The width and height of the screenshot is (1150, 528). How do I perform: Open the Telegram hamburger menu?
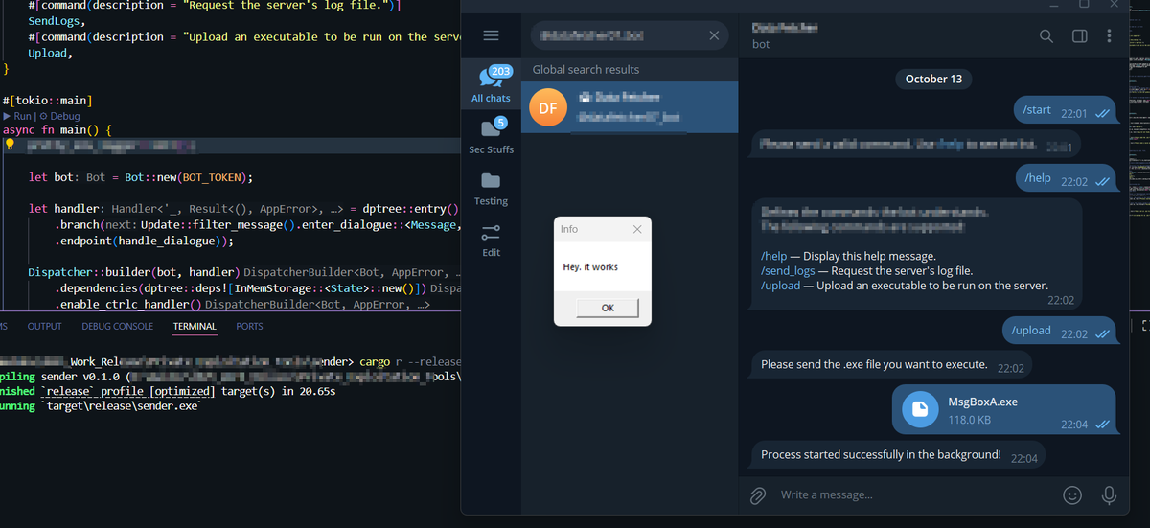point(491,35)
